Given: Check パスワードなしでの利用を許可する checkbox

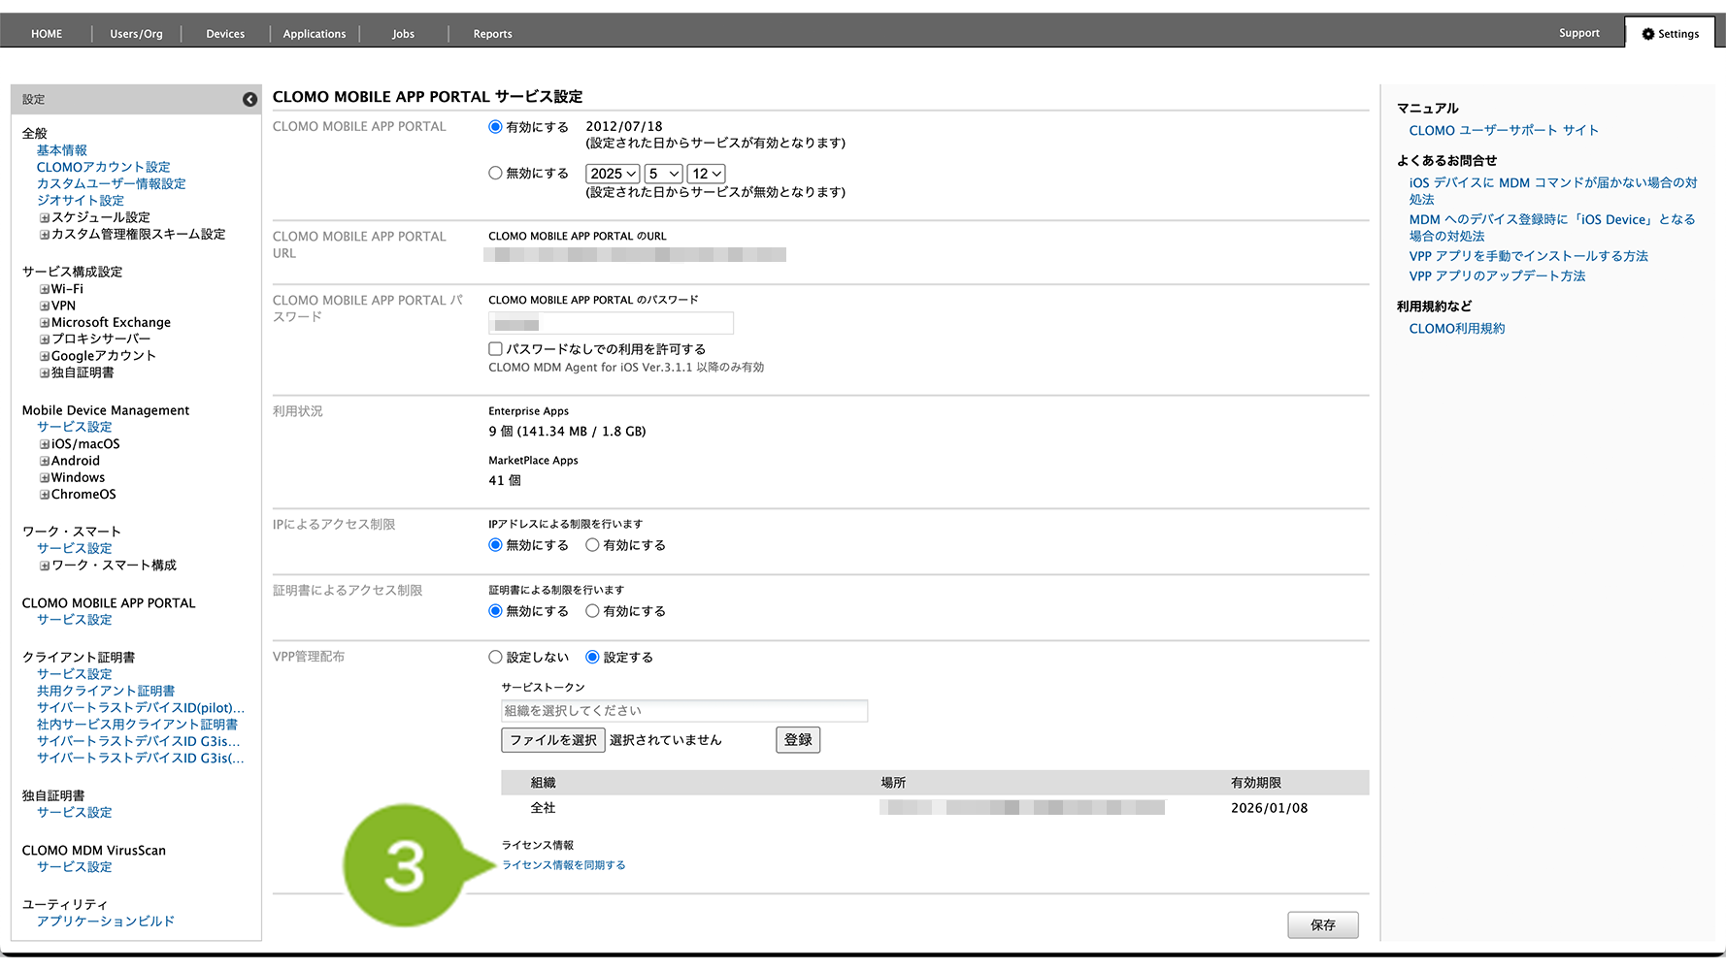Looking at the screenshot, I should pyautogui.click(x=495, y=349).
